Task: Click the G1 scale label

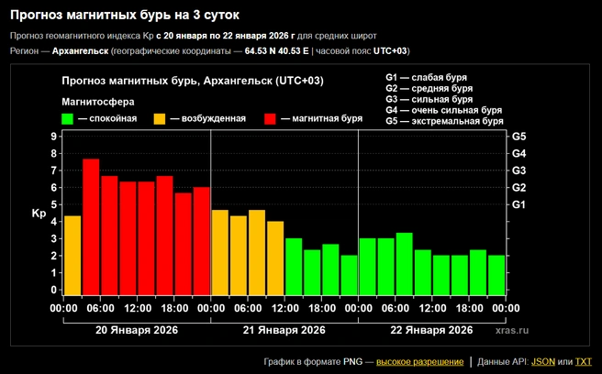Action: 518,204
